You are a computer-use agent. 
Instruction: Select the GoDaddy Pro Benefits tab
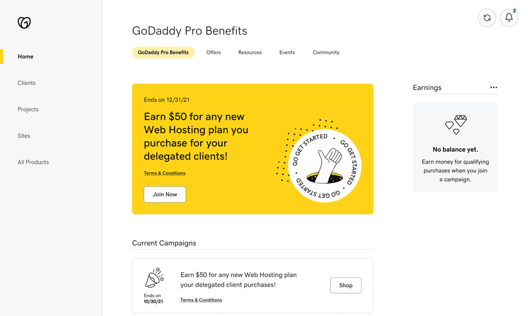(163, 53)
